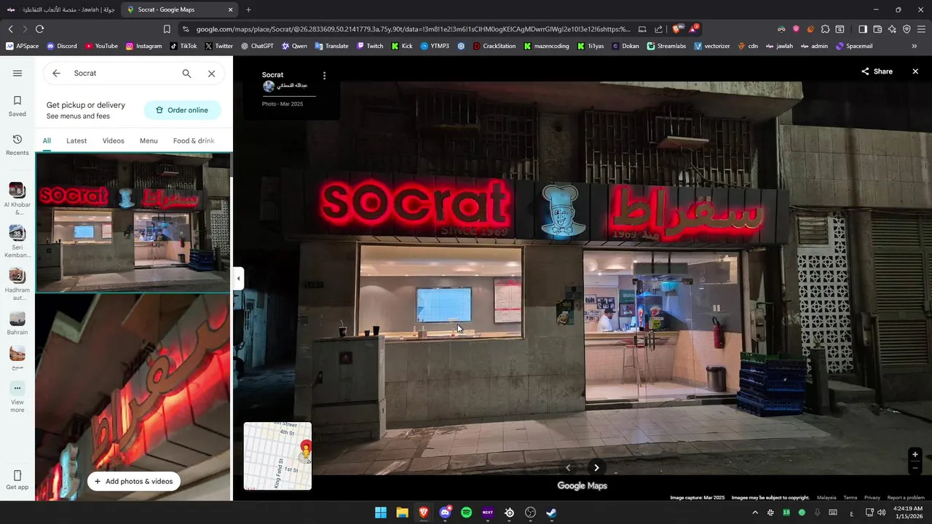Go back with the search panel arrow
This screenshot has height=524, width=932.
[x=56, y=74]
